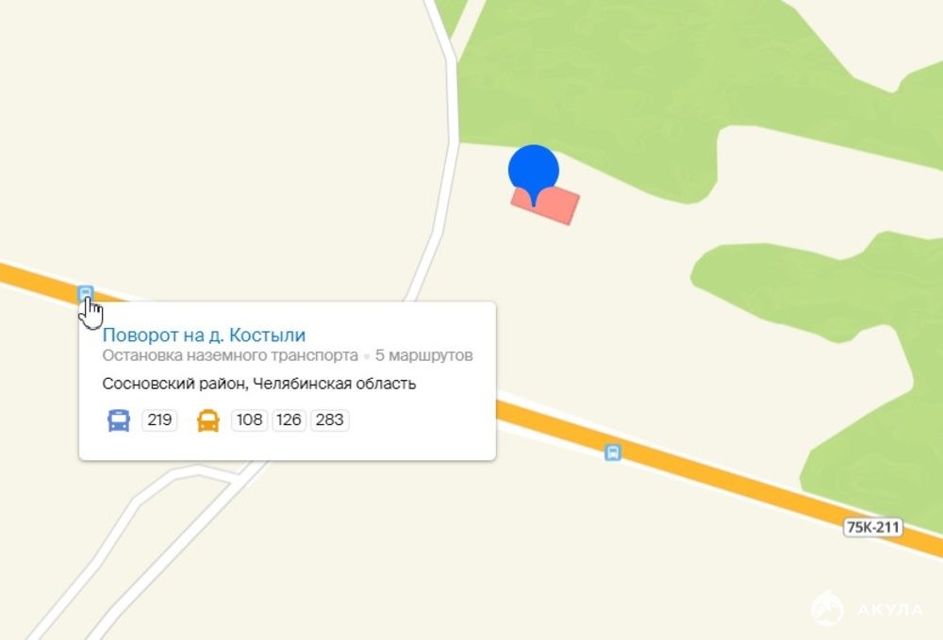Click the blue bus icon in the popup
The image size is (943, 640).
point(119,420)
